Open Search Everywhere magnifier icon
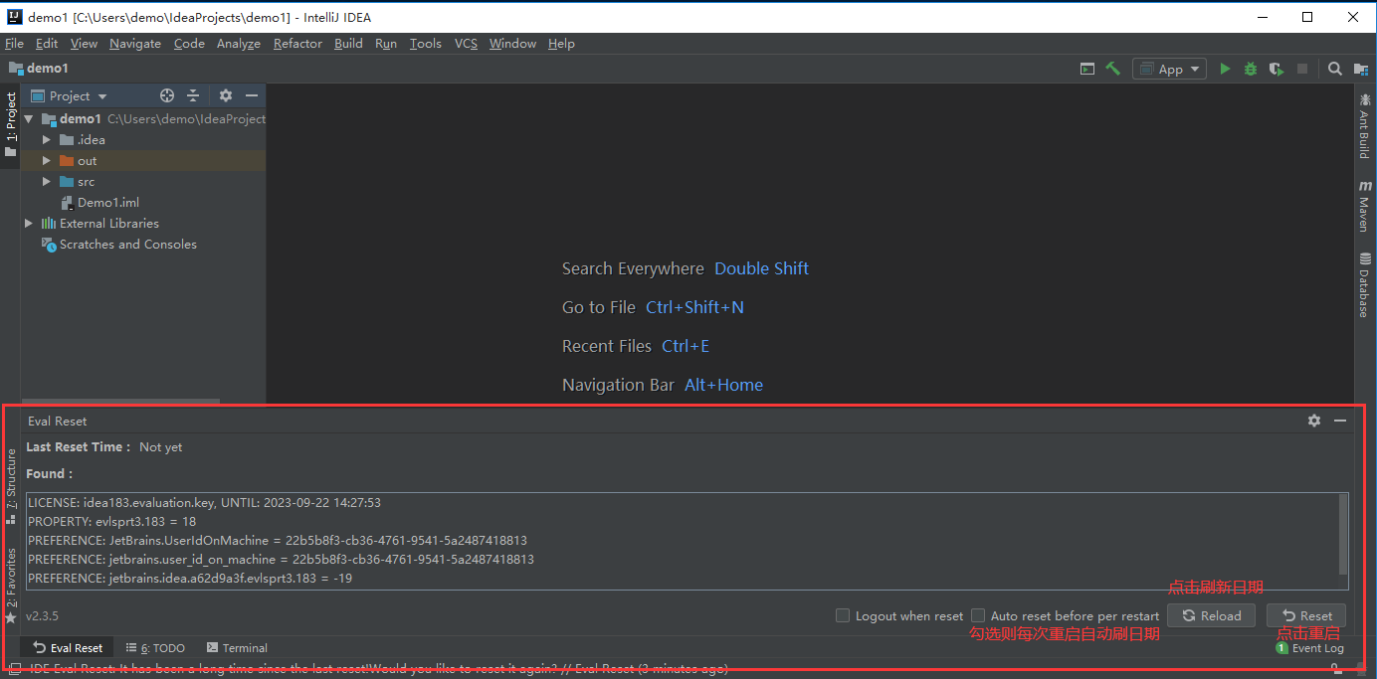The image size is (1377, 679). (x=1335, y=69)
